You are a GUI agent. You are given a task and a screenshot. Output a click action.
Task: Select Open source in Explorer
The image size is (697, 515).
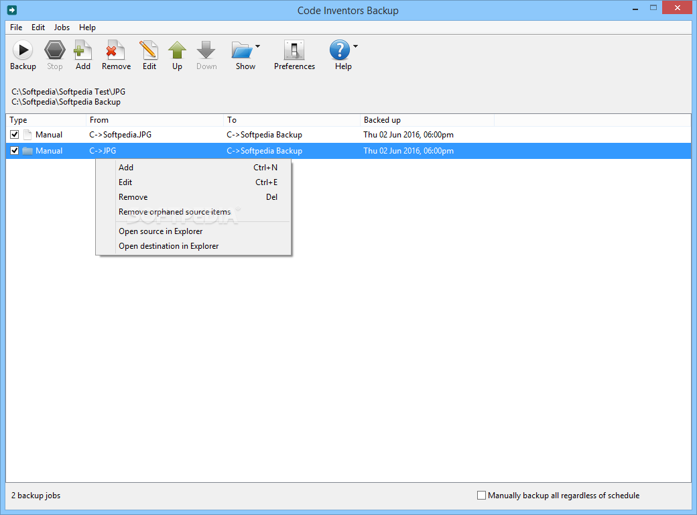194,231
